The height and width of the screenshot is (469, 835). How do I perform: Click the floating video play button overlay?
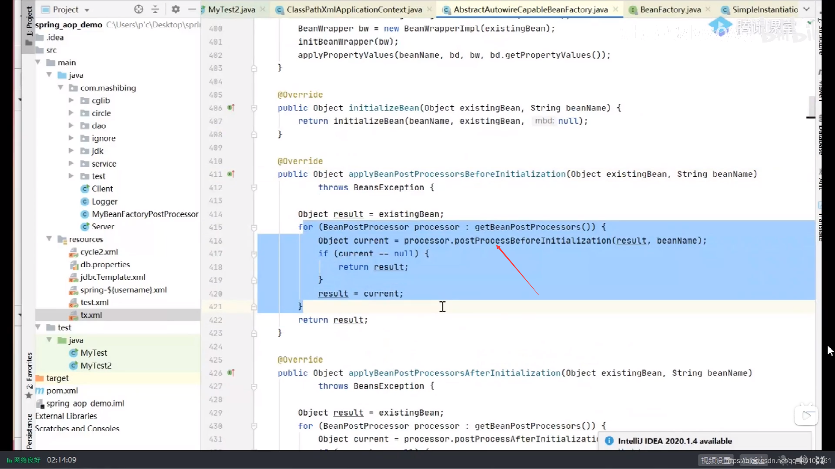806,416
